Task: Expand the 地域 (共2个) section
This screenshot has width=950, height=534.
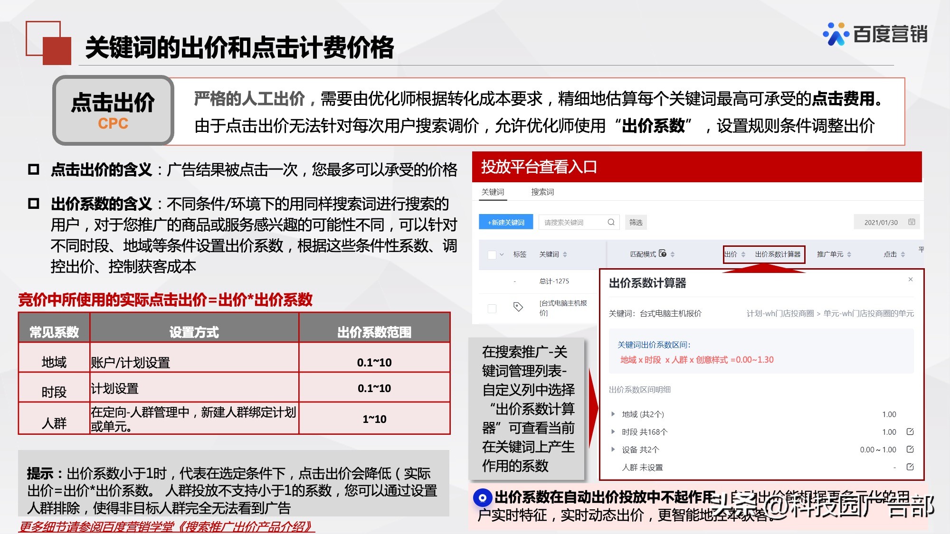Action: point(613,414)
